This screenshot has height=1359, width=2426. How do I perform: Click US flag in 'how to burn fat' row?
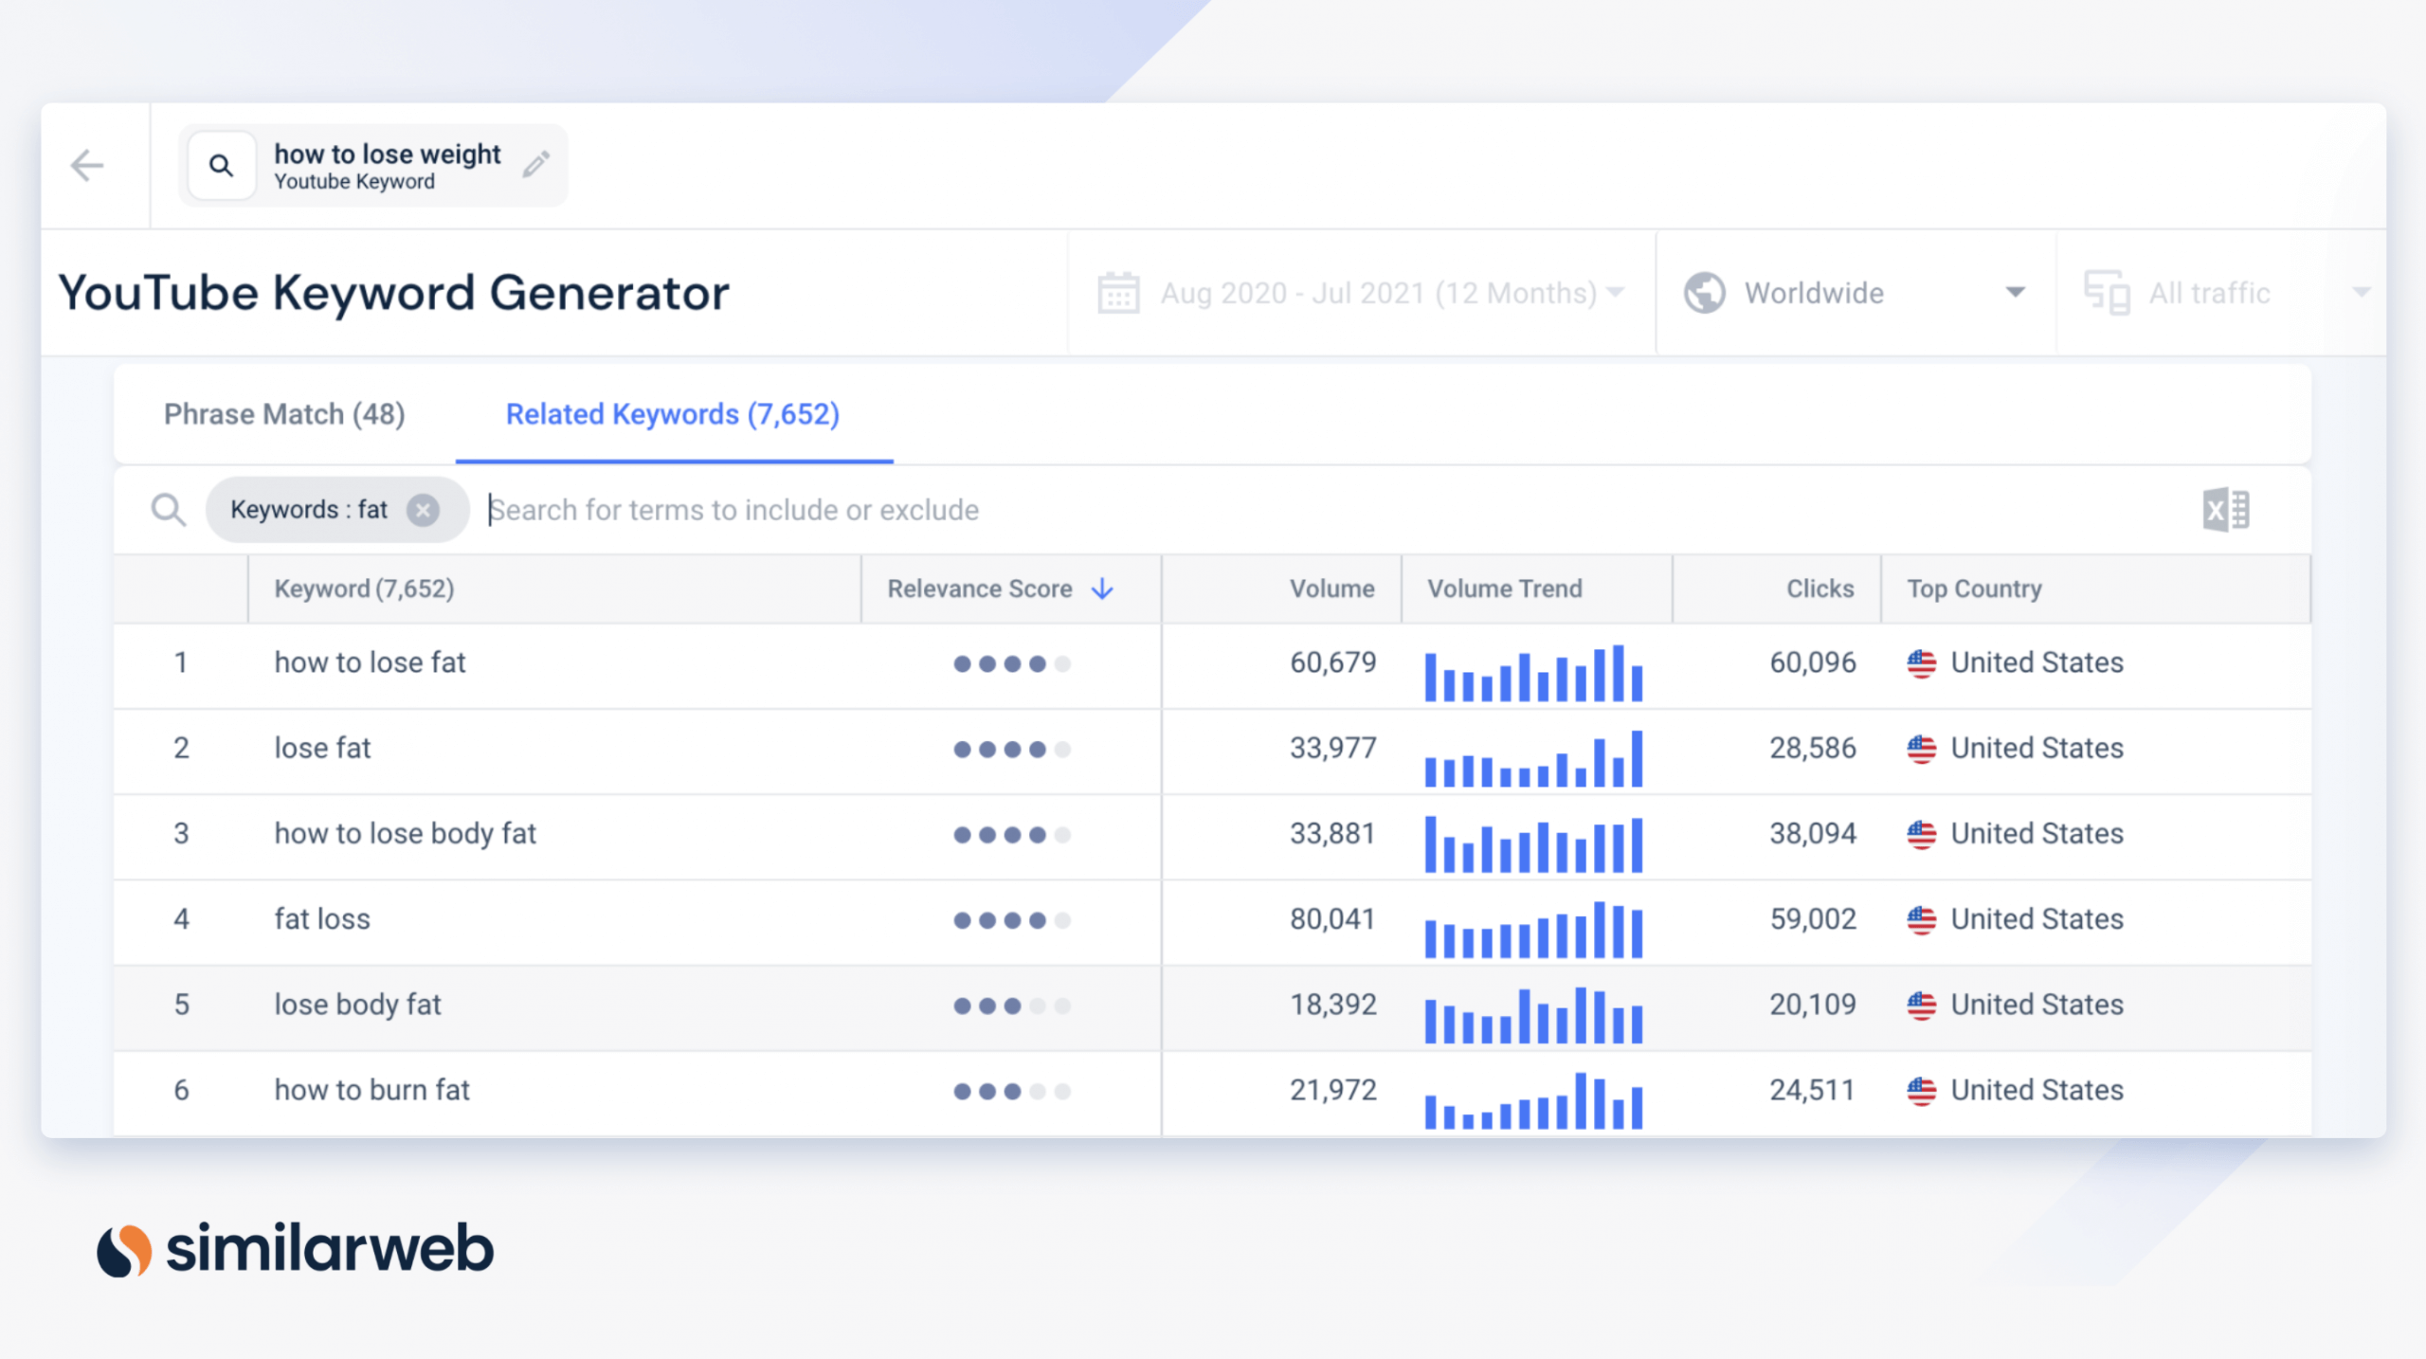point(1922,1091)
